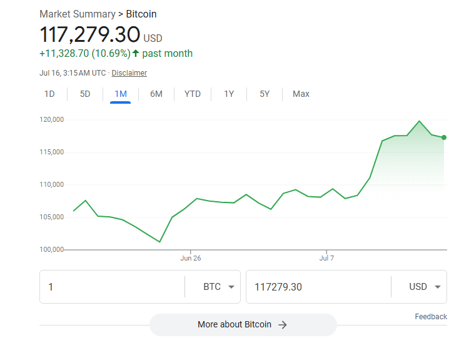
Task: Click the +11,328.70 (10.69%) change text
Action: point(85,54)
